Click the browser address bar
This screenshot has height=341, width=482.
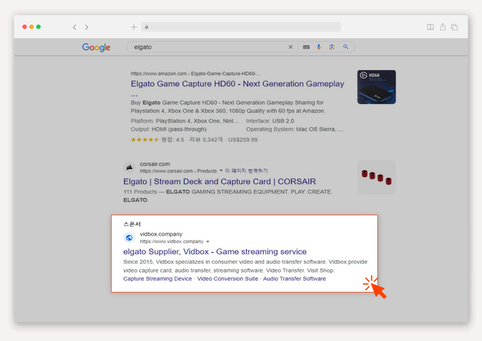coord(241,27)
